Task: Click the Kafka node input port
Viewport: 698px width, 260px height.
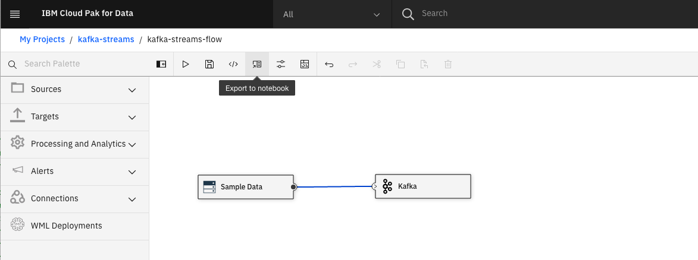Action: 375,186
